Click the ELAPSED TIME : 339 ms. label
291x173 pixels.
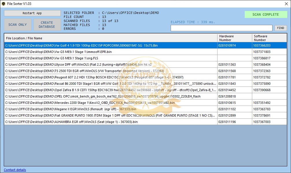coord(193,22)
